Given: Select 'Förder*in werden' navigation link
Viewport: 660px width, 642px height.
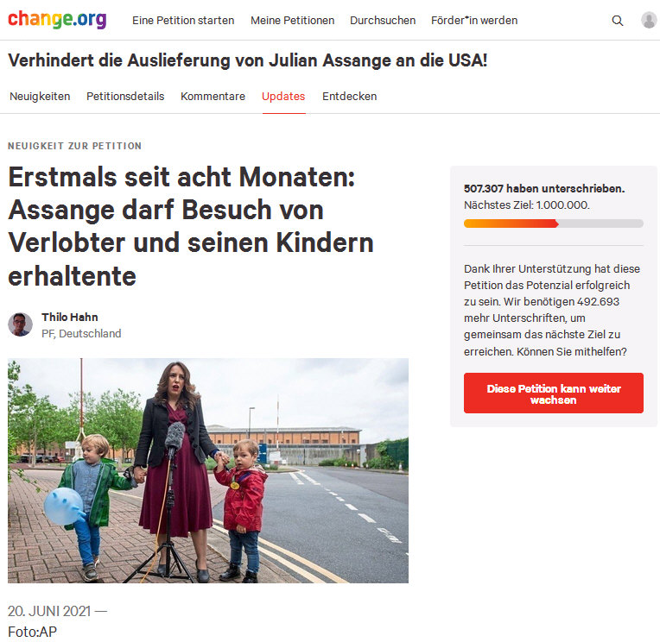Looking at the screenshot, I should [474, 20].
